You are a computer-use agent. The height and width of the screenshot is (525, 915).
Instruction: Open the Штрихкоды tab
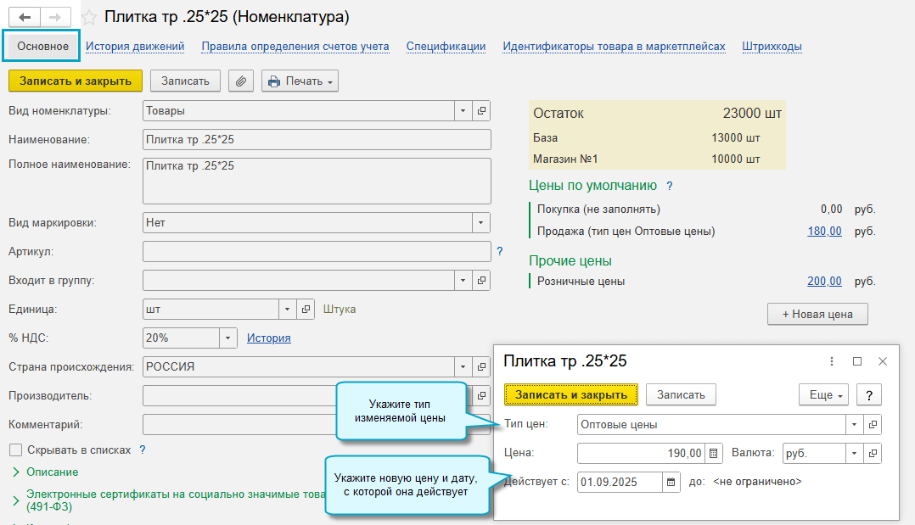click(772, 47)
